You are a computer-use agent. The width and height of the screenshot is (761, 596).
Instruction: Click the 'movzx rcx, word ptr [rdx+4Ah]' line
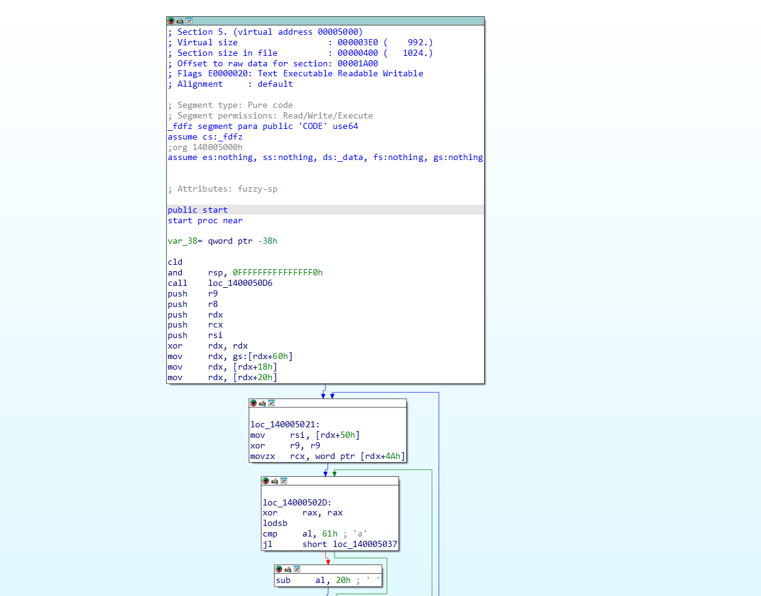(x=328, y=456)
